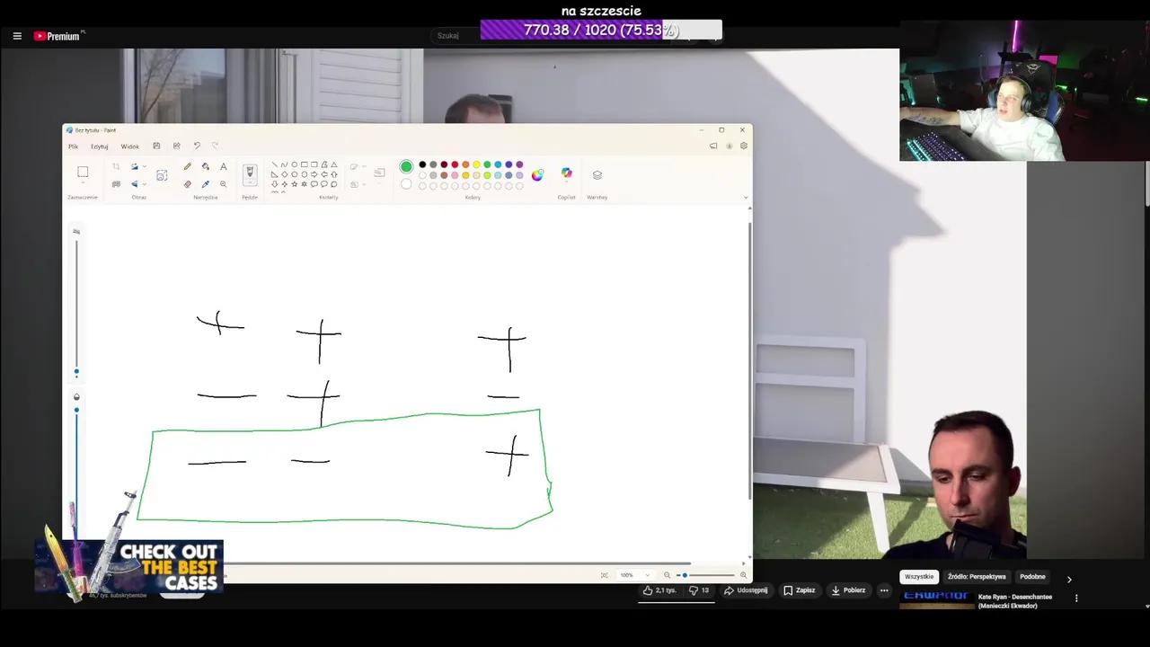Viewport: 1150px width, 647px height.
Task: Open the Layers (Warstwy) panel
Action: pos(597,175)
